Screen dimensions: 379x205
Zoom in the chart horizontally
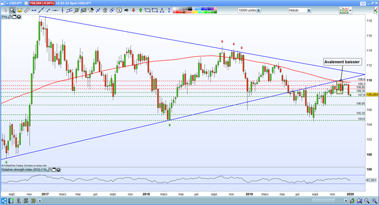[374, 201]
